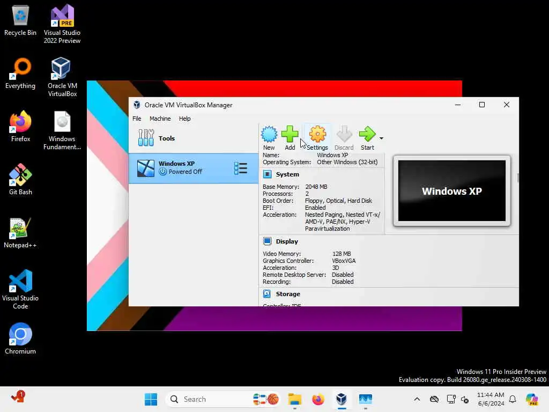Open the Help menu
Image resolution: width=549 pixels, height=412 pixels.
[184, 119]
